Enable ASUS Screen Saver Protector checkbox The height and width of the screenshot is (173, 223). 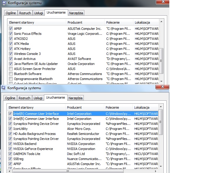11,69
